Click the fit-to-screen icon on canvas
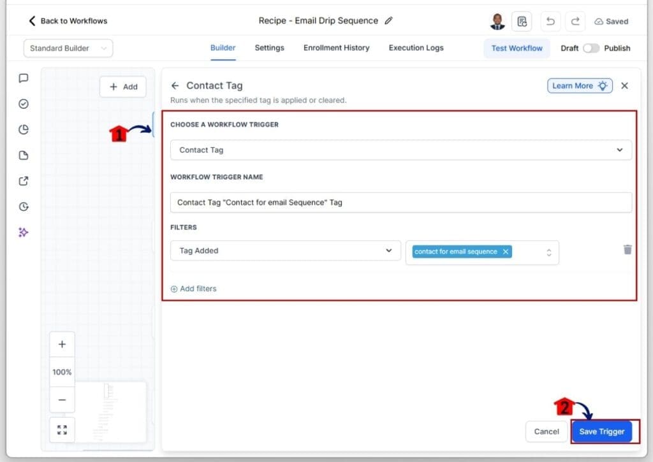This screenshot has width=653, height=462. (62, 430)
